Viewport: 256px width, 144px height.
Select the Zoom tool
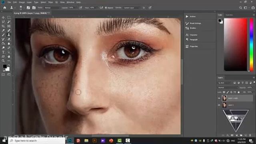3,61
